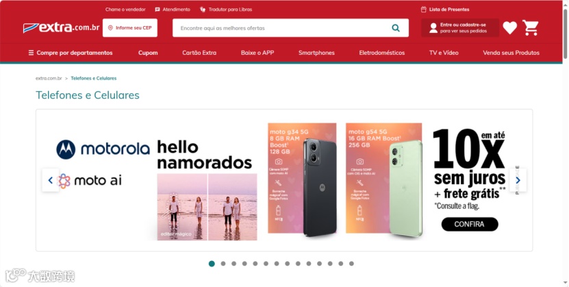Click the extra.com.br logo

click(61, 27)
